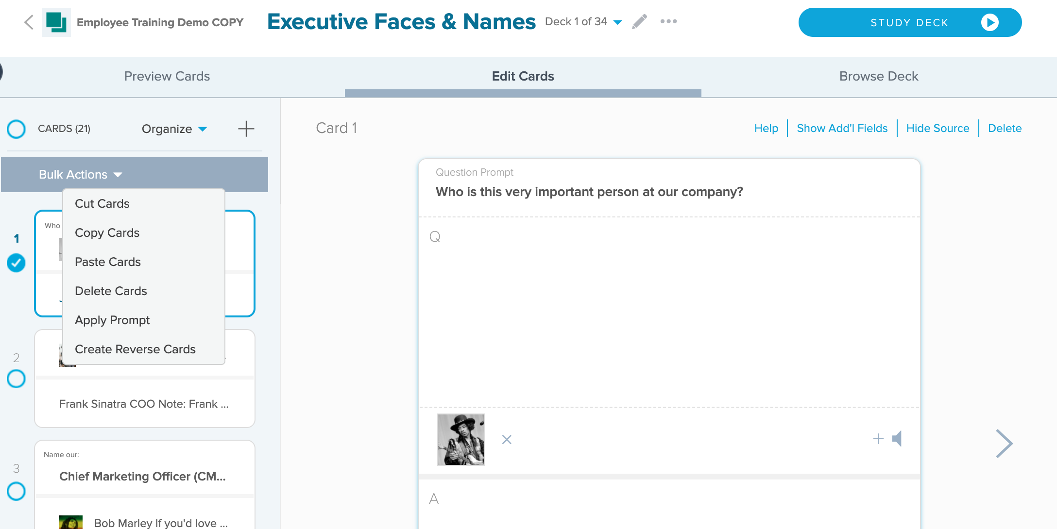
Task: Toggle select-all cards circle
Action: tap(16, 129)
